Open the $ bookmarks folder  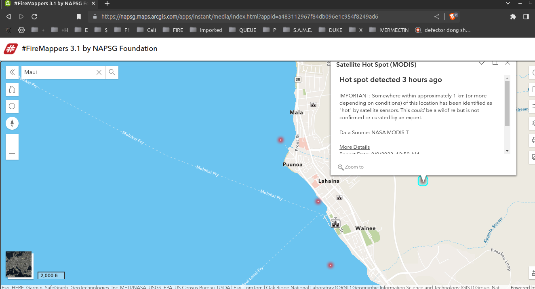(101, 30)
